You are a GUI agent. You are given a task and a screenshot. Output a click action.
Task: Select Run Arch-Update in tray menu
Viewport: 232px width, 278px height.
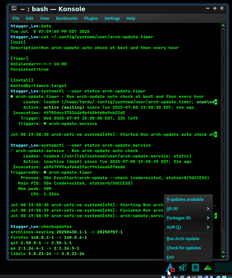188,239
